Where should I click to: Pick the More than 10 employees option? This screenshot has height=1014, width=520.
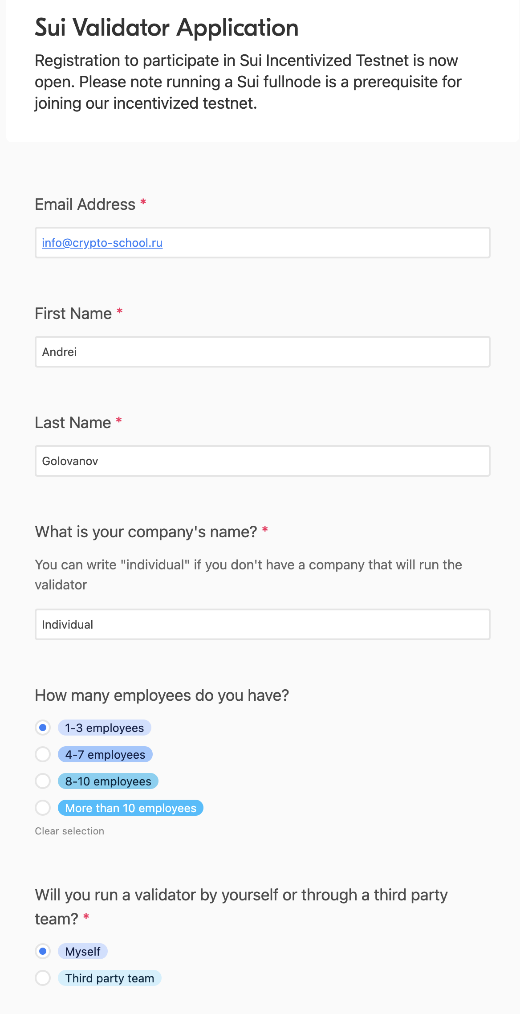click(43, 808)
